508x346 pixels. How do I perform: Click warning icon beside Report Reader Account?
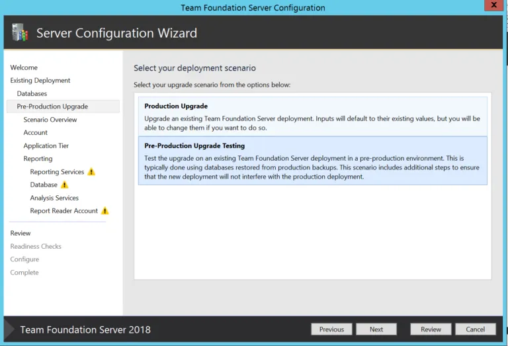coord(105,210)
